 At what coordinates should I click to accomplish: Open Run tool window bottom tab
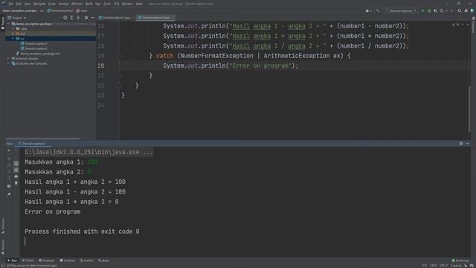pyautogui.click(x=13, y=261)
